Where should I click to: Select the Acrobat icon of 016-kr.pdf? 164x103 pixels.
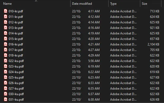6,44
